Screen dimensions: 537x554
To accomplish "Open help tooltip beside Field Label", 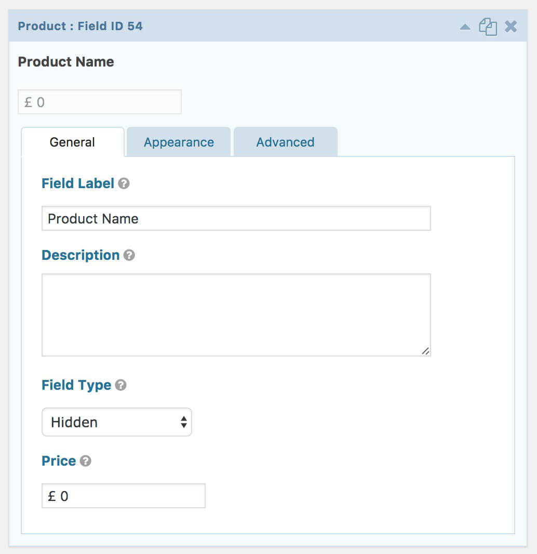I will 124,183.
